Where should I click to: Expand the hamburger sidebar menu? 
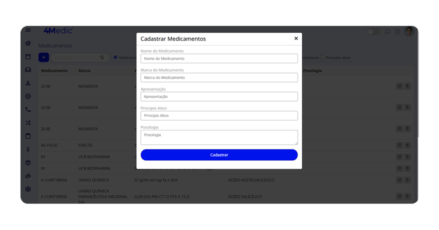28,30
